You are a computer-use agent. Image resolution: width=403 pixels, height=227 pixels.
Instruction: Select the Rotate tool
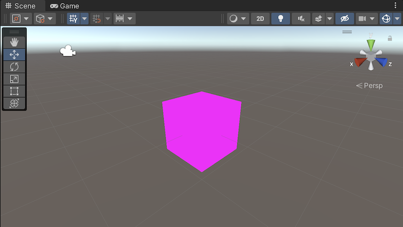(x=14, y=66)
